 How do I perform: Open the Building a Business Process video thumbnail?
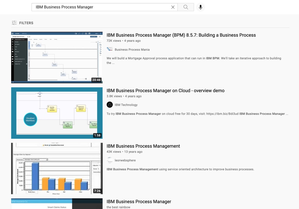[57, 57]
